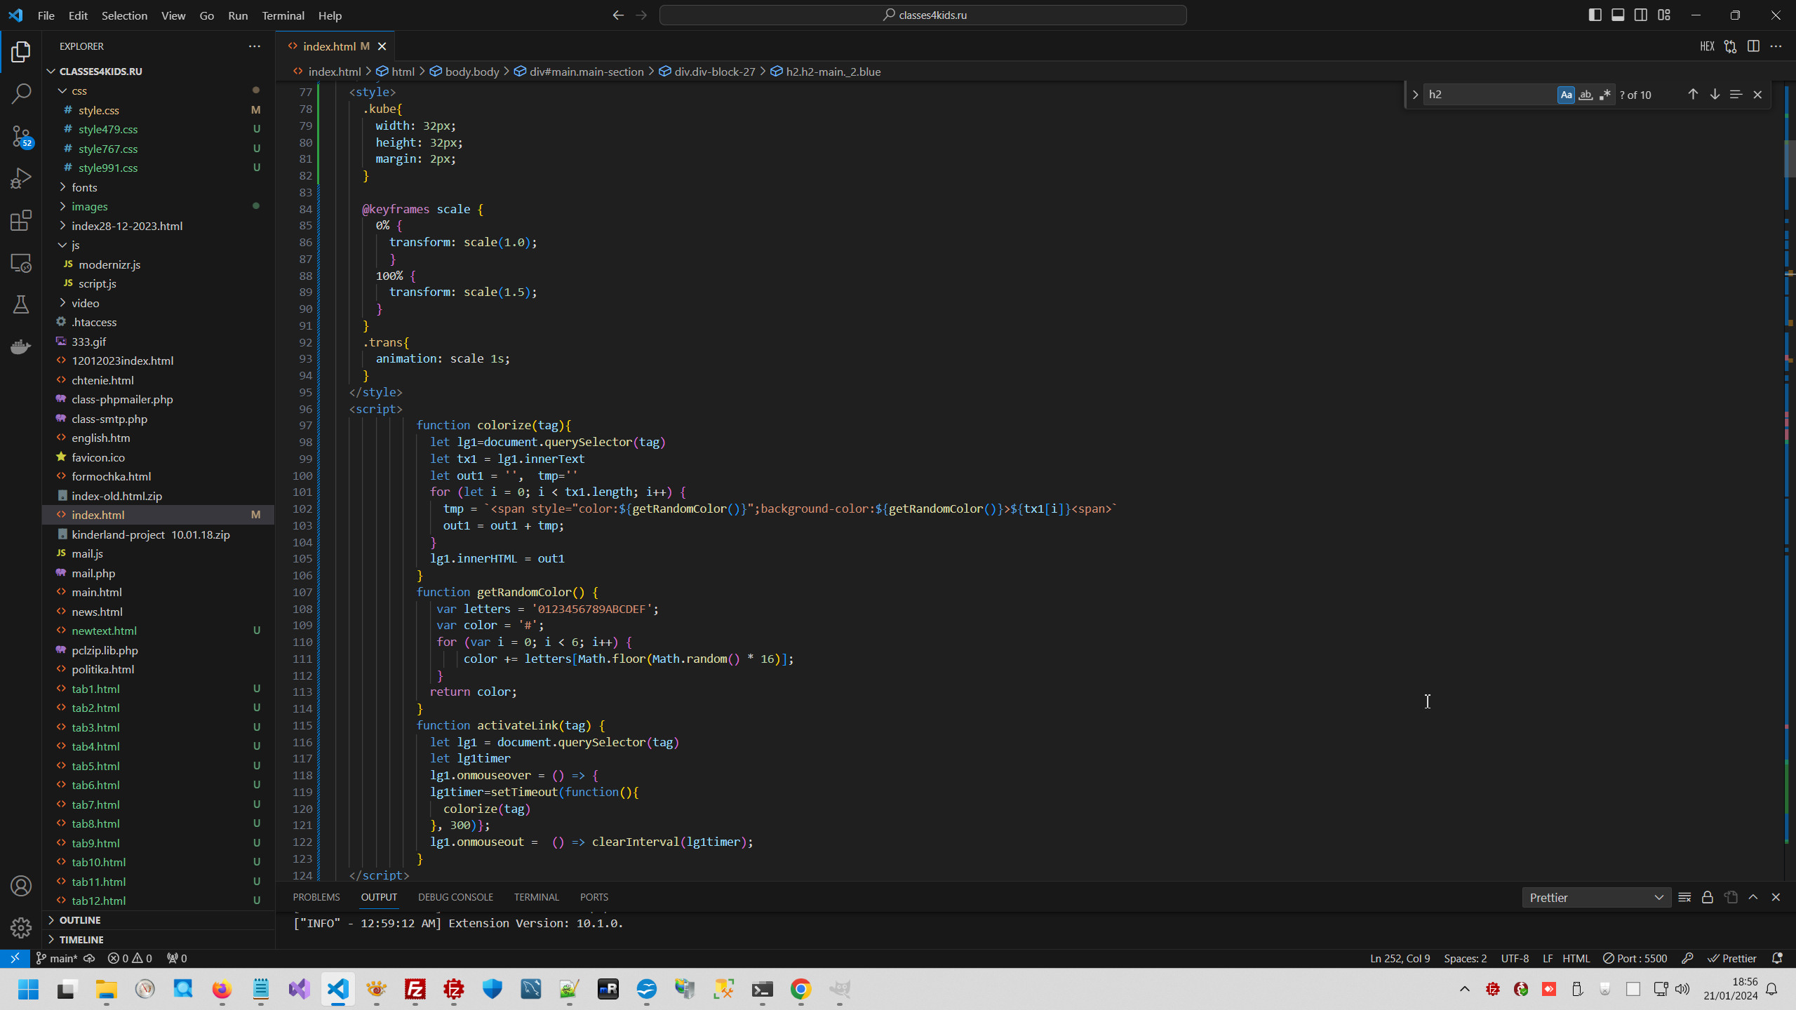Image resolution: width=1796 pixels, height=1010 pixels.
Task: Open the Terminal menu
Action: [x=283, y=15]
